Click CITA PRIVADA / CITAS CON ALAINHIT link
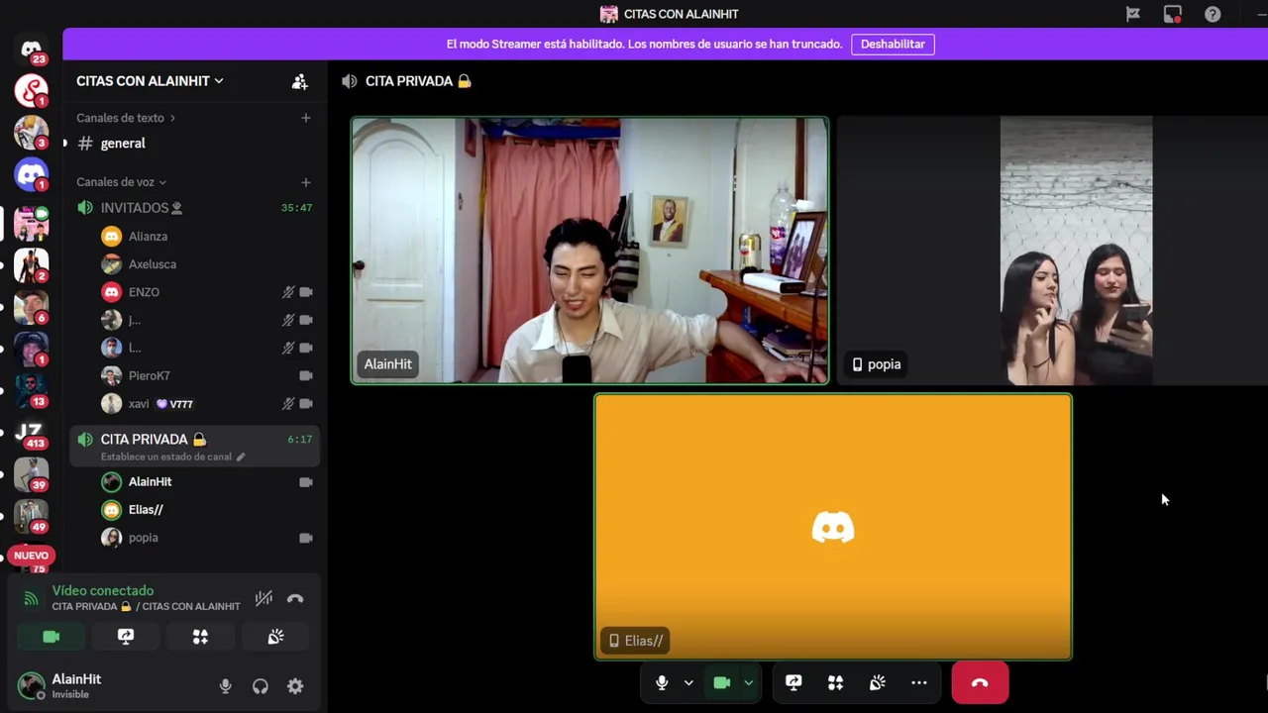The image size is (1268, 713). (x=146, y=606)
